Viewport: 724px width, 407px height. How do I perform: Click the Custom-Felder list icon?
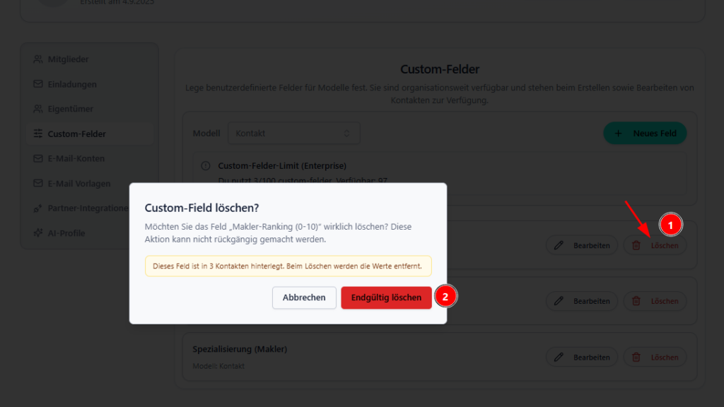(x=38, y=134)
